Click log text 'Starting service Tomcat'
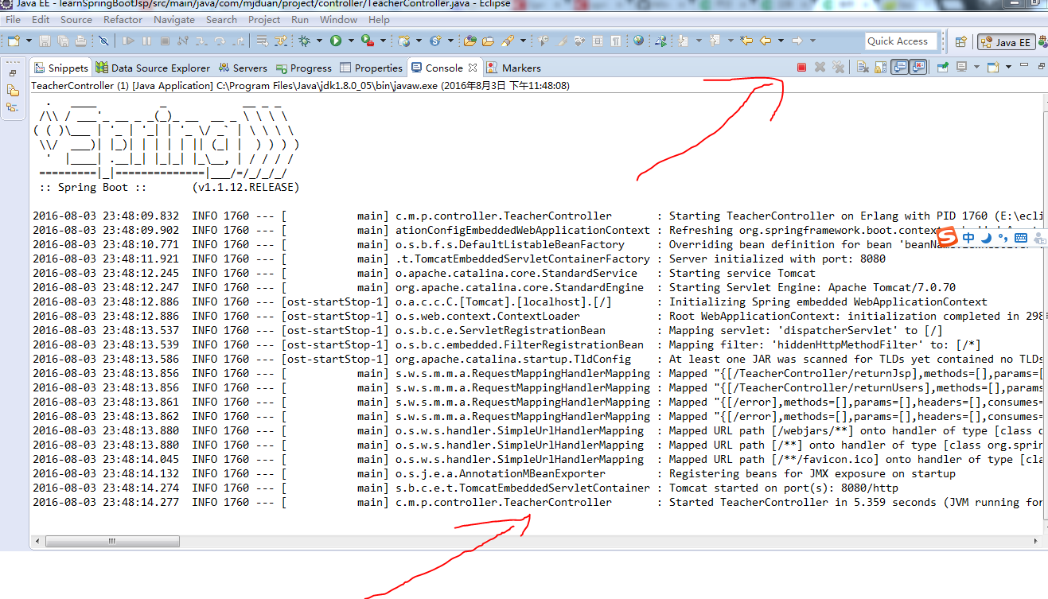The image size is (1048, 599). [x=742, y=273]
